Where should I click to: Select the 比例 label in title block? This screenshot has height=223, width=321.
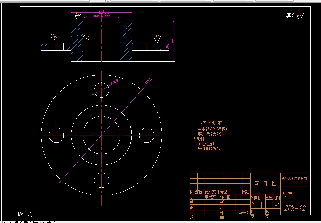[x=276, y=198]
